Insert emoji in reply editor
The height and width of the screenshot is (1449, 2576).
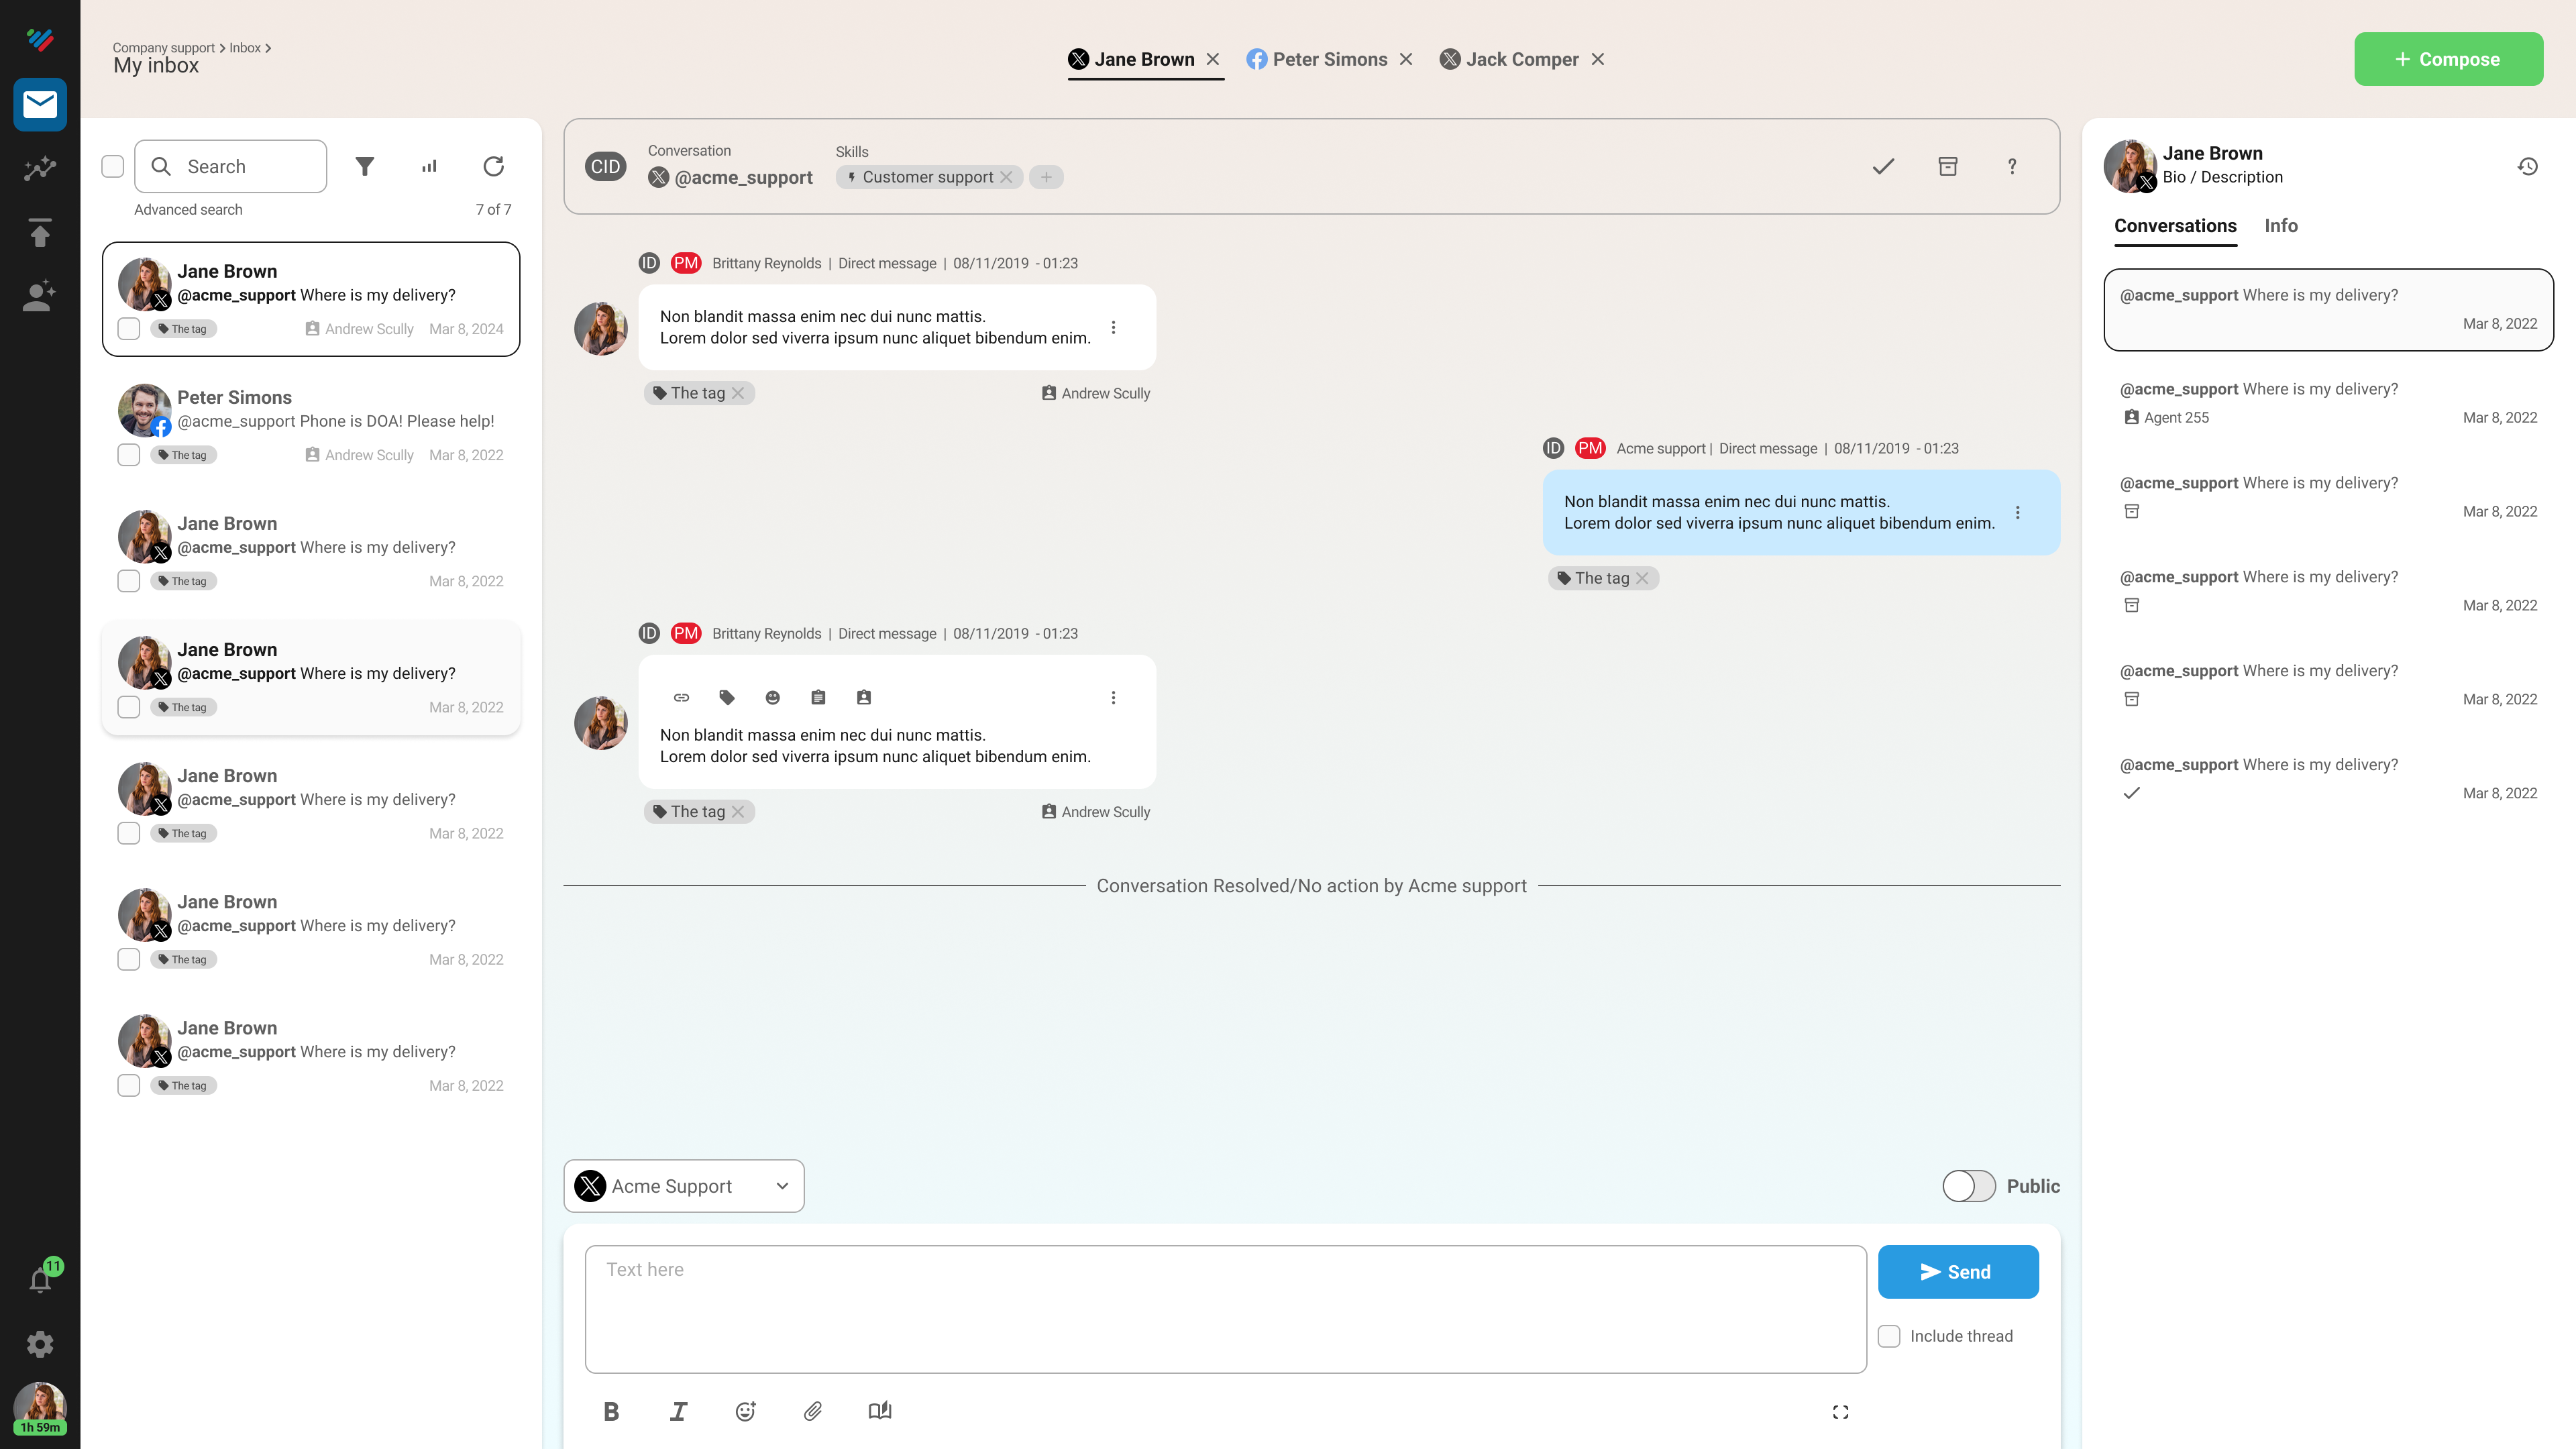745,1411
